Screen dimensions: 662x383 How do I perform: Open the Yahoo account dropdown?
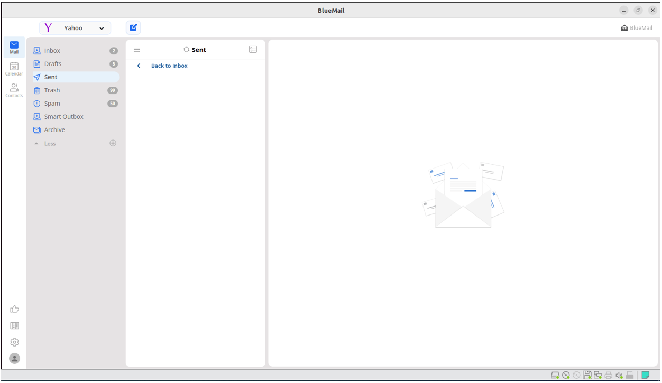click(75, 28)
